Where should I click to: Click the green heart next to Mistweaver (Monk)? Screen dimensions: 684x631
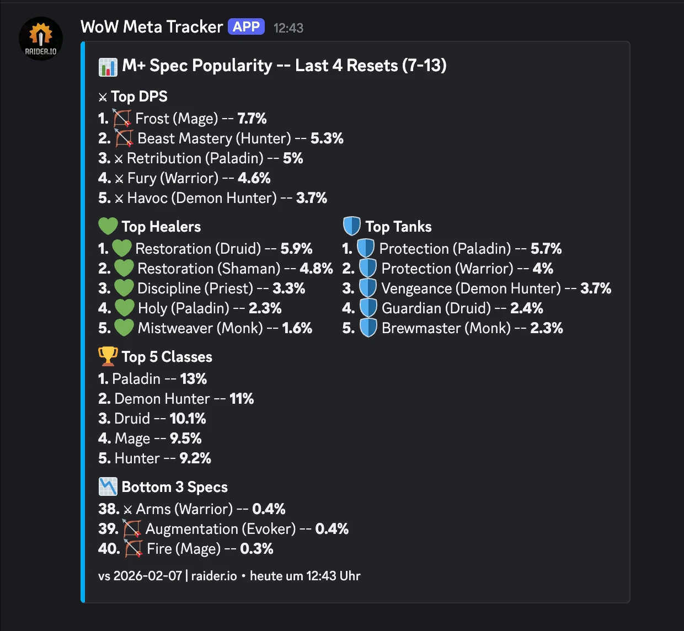click(x=124, y=328)
